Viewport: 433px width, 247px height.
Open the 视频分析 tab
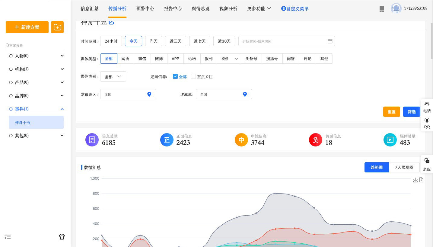click(228, 8)
